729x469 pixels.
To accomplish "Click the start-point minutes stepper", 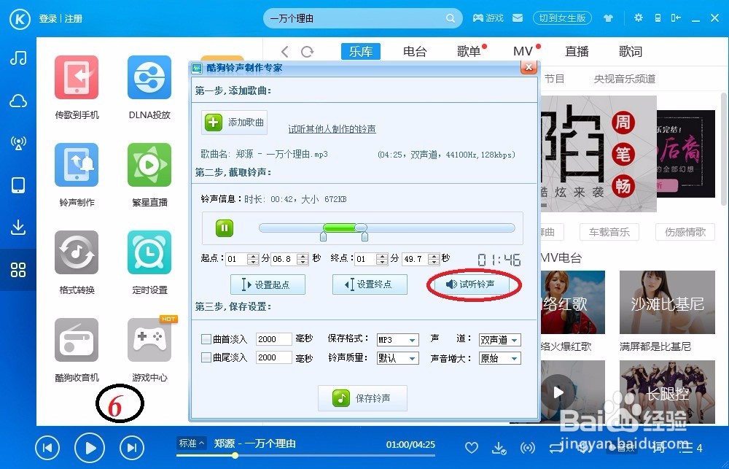I will pos(253,259).
